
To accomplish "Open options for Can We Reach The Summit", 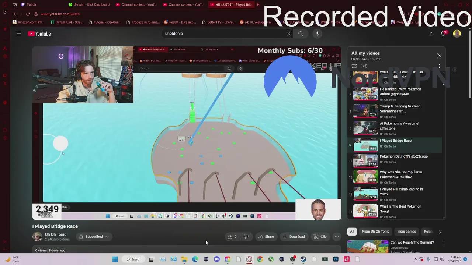I will pyautogui.click(x=444, y=243).
